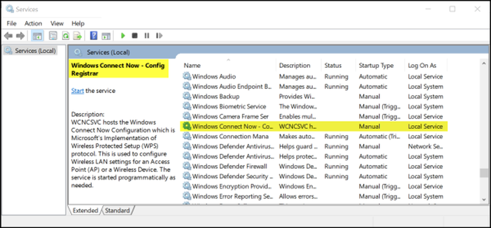Sort by the Description column header
The width and height of the screenshot is (491, 228).
(295, 66)
